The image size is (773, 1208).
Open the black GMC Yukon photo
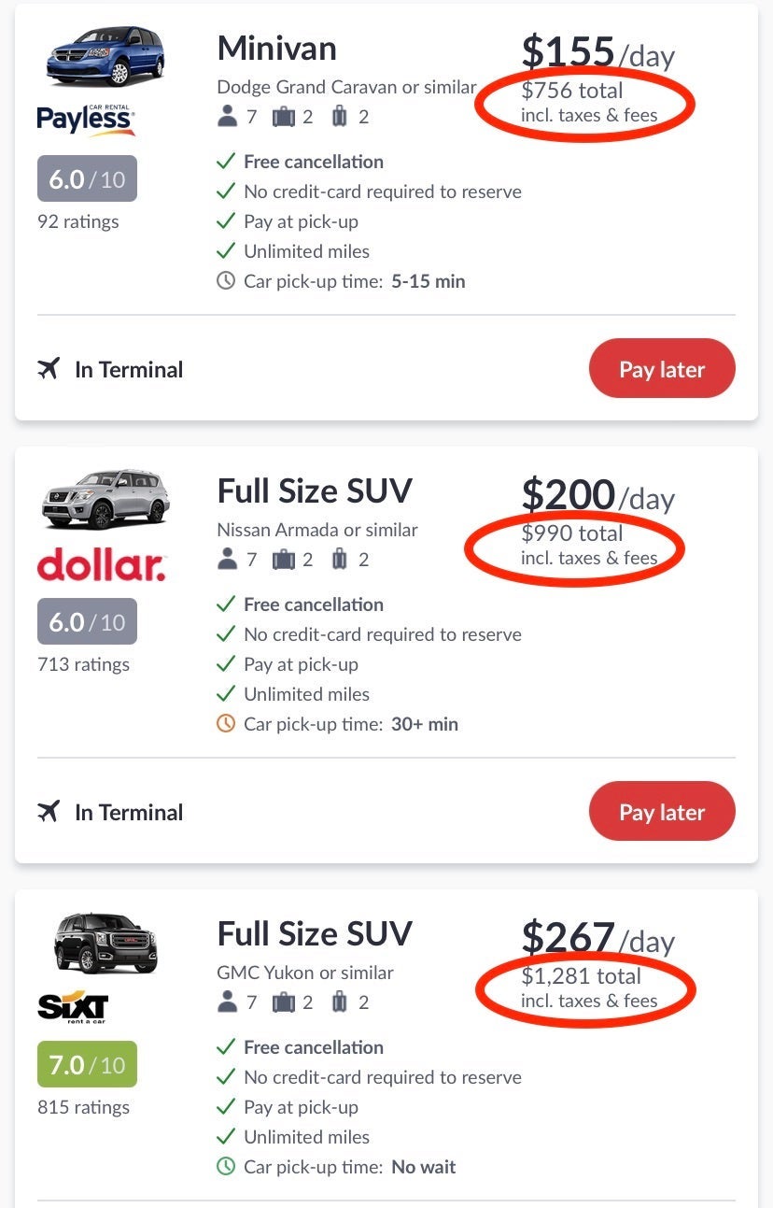click(105, 943)
